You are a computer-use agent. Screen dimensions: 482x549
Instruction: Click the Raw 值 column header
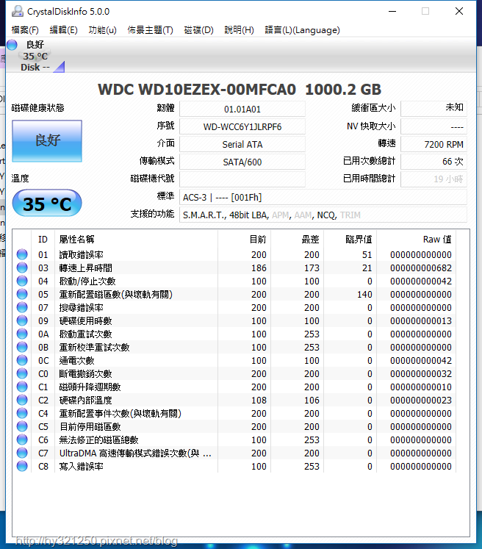(x=416, y=240)
